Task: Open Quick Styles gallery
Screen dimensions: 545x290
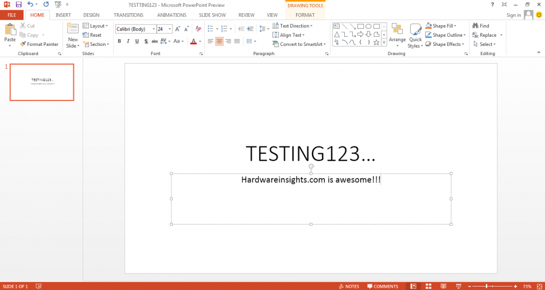Action: [415, 36]
